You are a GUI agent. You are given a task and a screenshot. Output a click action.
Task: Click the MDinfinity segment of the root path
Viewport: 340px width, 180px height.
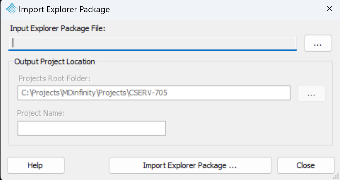78,93
